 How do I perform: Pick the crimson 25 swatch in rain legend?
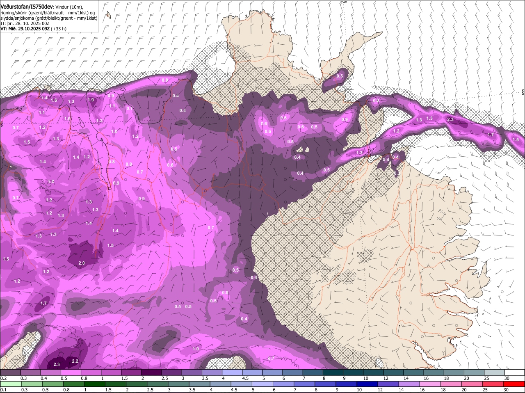(493, 384)
